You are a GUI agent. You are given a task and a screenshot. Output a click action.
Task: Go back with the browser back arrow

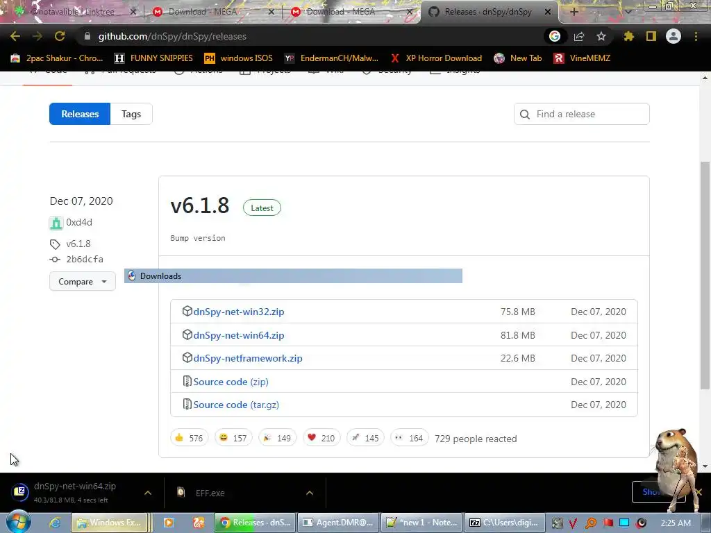[15, 36]
